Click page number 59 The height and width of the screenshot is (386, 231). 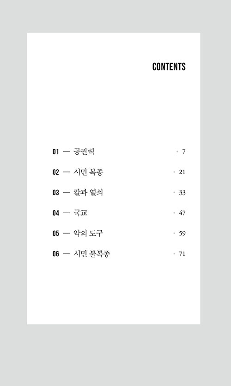pyautogui.click(x=182, y=234)
